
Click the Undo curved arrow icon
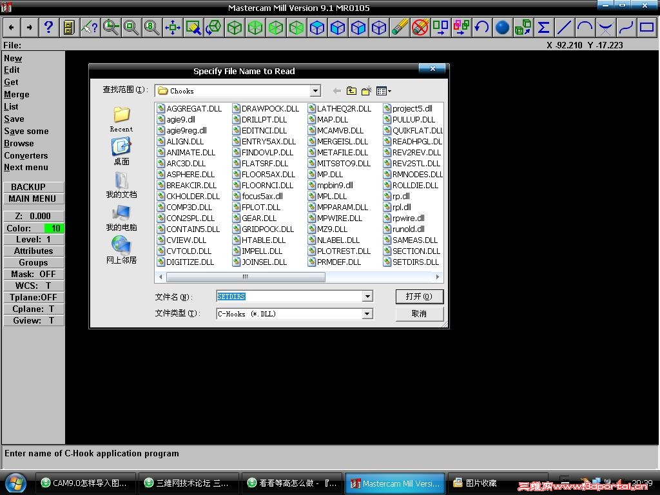482,28
